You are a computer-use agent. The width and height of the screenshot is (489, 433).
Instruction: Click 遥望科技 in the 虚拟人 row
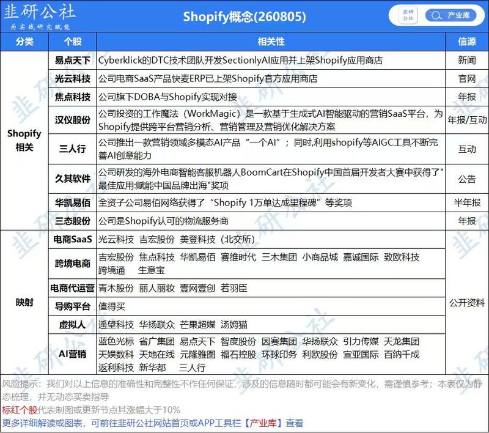116,325
